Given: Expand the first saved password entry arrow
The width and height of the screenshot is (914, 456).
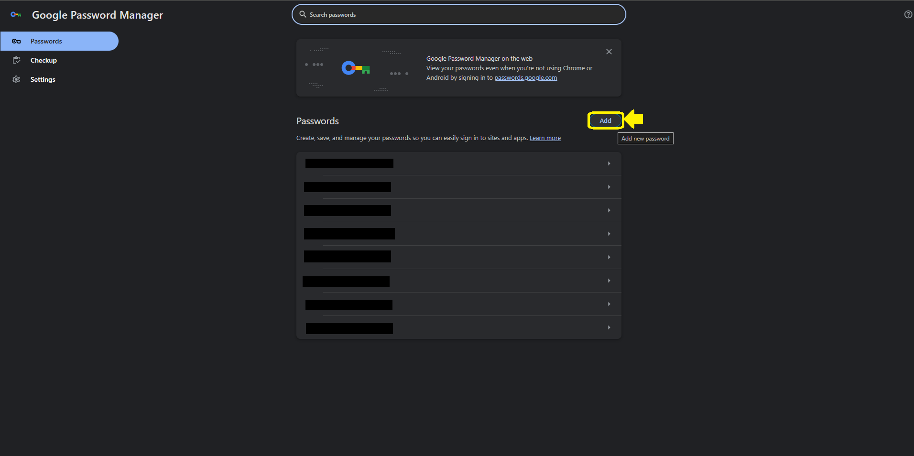Looking at the screenshot, I should 609,163.
